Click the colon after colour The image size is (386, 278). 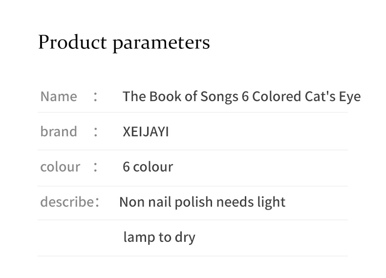pos(96,167)
